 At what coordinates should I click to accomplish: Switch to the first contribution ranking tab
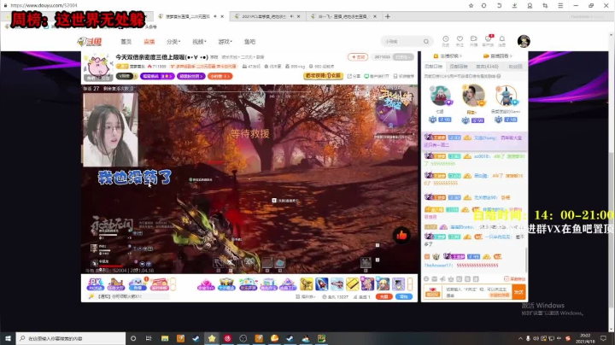click(x=433, y=67)
